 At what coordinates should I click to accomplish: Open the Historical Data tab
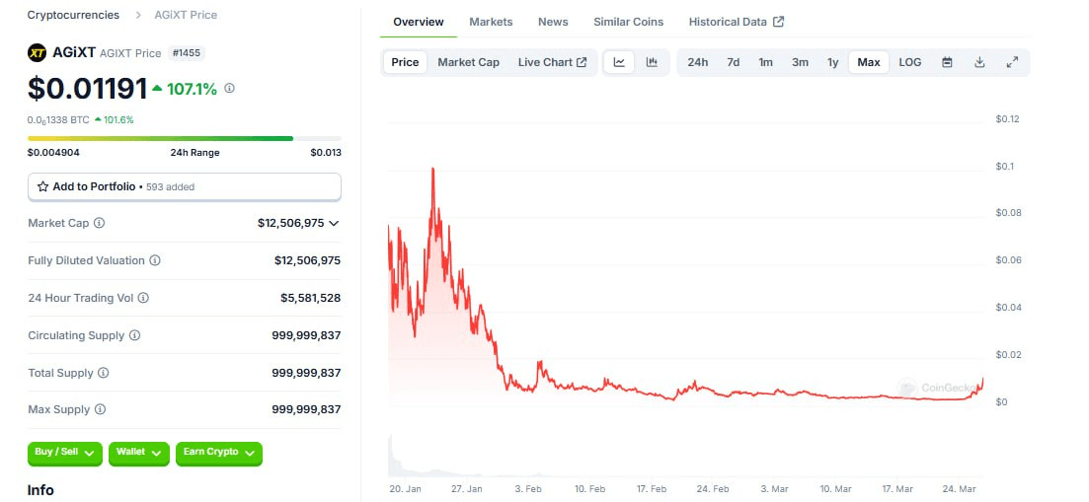737,22
